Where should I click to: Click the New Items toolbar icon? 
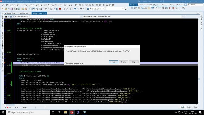3,9
